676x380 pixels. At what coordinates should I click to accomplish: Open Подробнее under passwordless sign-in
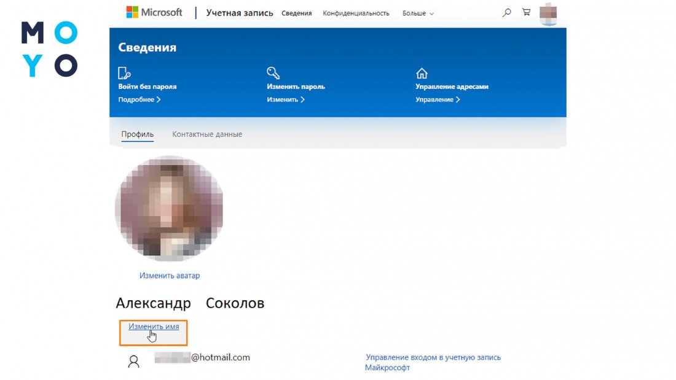tap(140, 99)
